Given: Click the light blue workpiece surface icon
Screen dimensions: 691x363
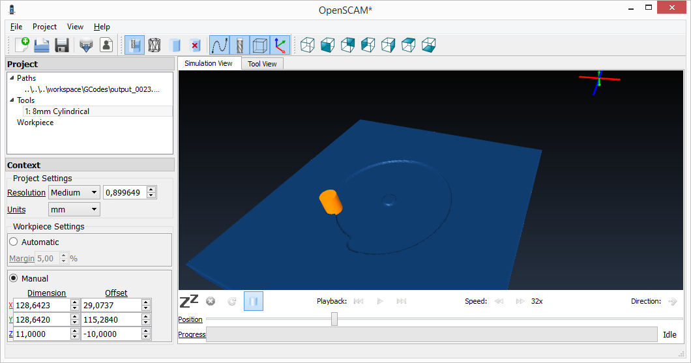Looking at the screenshot, I should coord(175,45).
